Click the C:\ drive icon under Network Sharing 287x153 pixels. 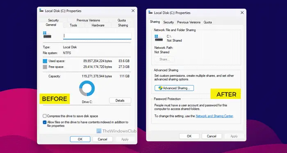[159, 38]
